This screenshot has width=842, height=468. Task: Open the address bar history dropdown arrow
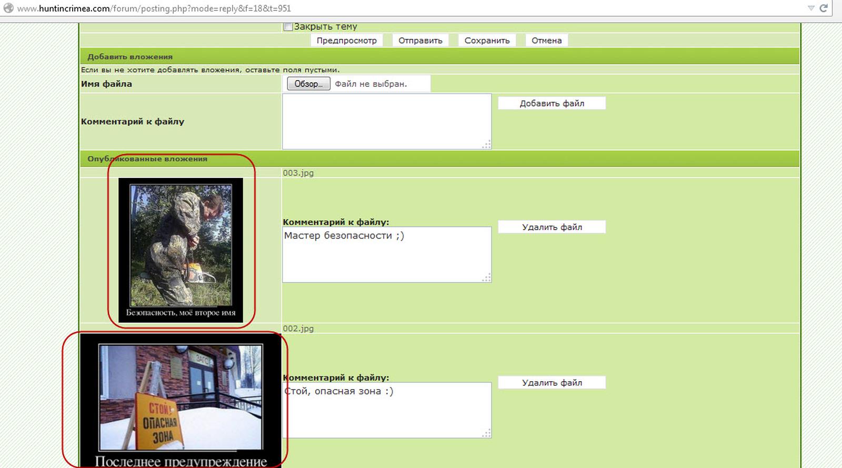pos(811,8)
